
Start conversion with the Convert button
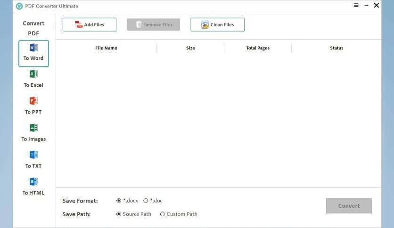tap(349, 206)
